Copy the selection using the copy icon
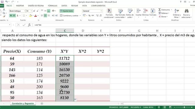Screen dimensions: 195x109 (x=4, y=13)
